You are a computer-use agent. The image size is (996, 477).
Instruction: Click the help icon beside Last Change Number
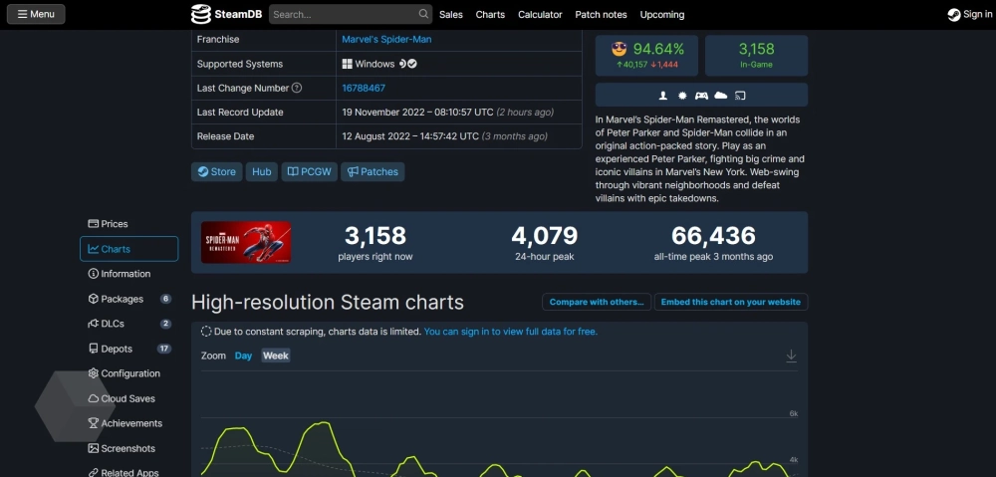(297, 89)
